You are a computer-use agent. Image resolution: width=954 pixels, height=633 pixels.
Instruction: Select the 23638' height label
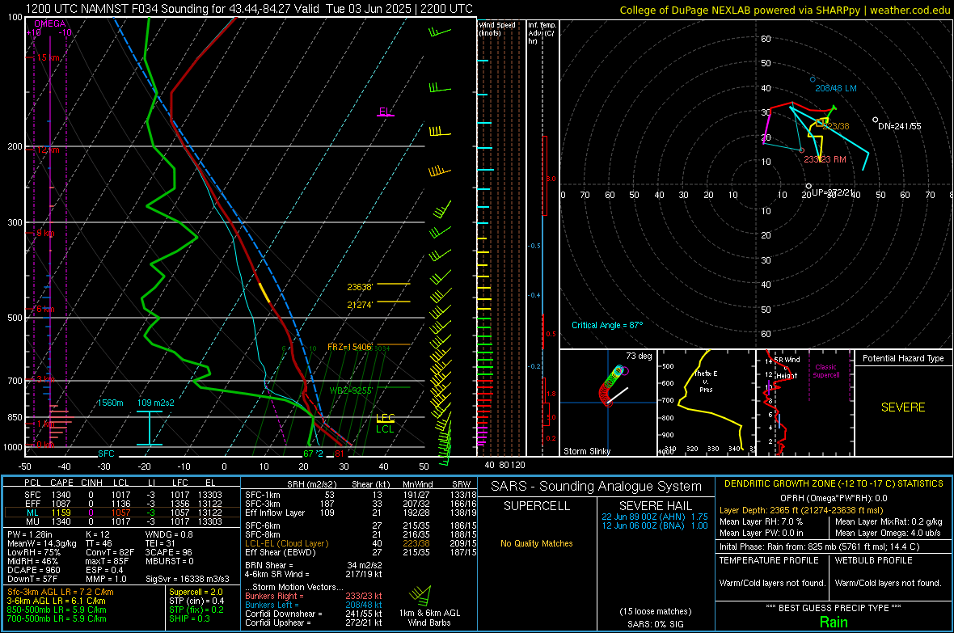(x=360, y=287)
